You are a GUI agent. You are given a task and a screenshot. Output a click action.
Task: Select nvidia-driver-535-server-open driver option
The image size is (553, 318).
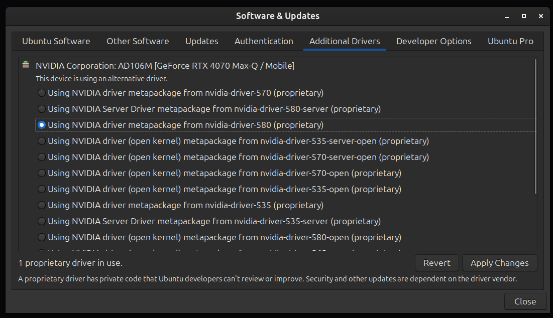[x=42, y=141]
